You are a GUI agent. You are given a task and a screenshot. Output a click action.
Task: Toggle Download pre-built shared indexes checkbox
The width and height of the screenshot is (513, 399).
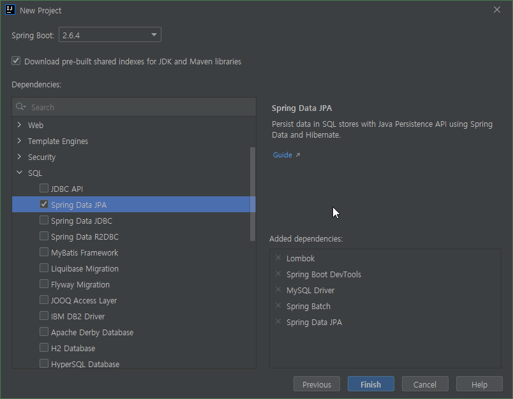[x=16, y=61]
